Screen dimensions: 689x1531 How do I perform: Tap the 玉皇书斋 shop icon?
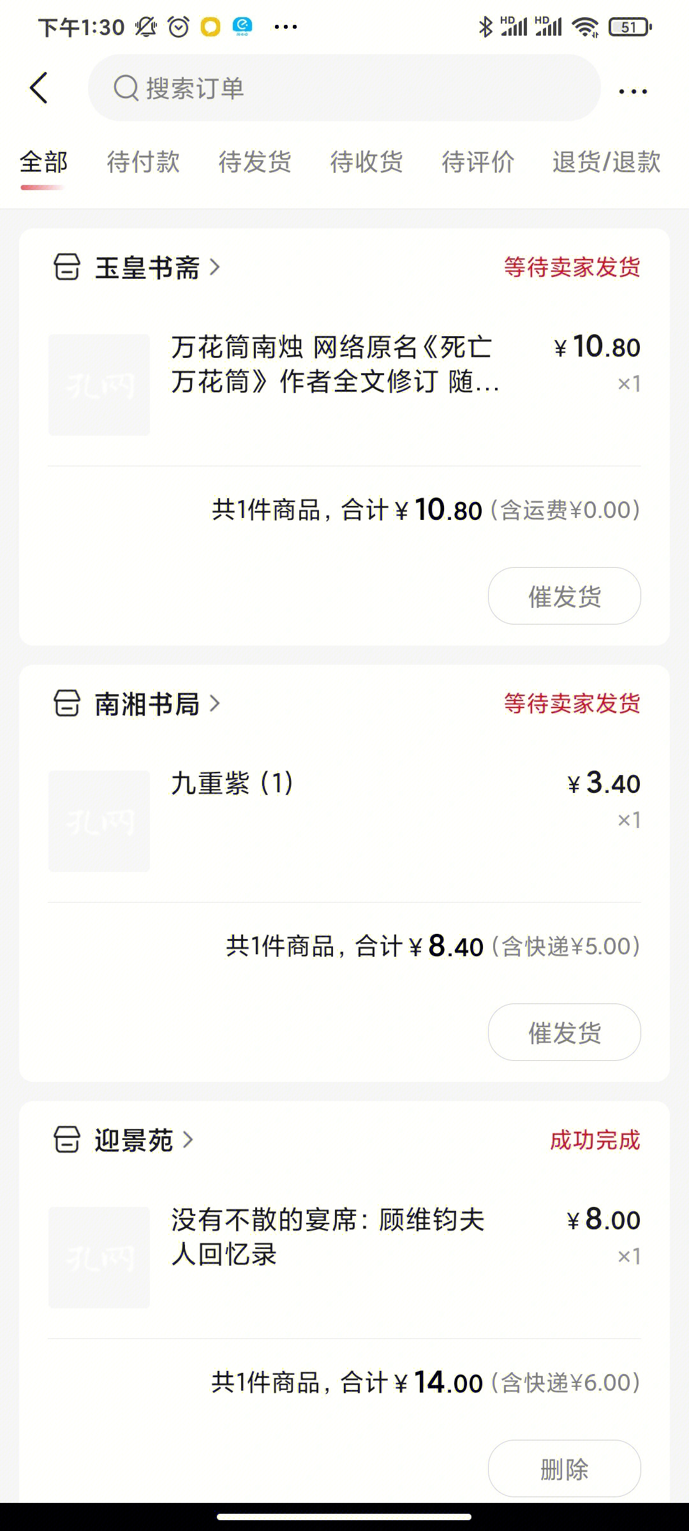coord(67,267)
